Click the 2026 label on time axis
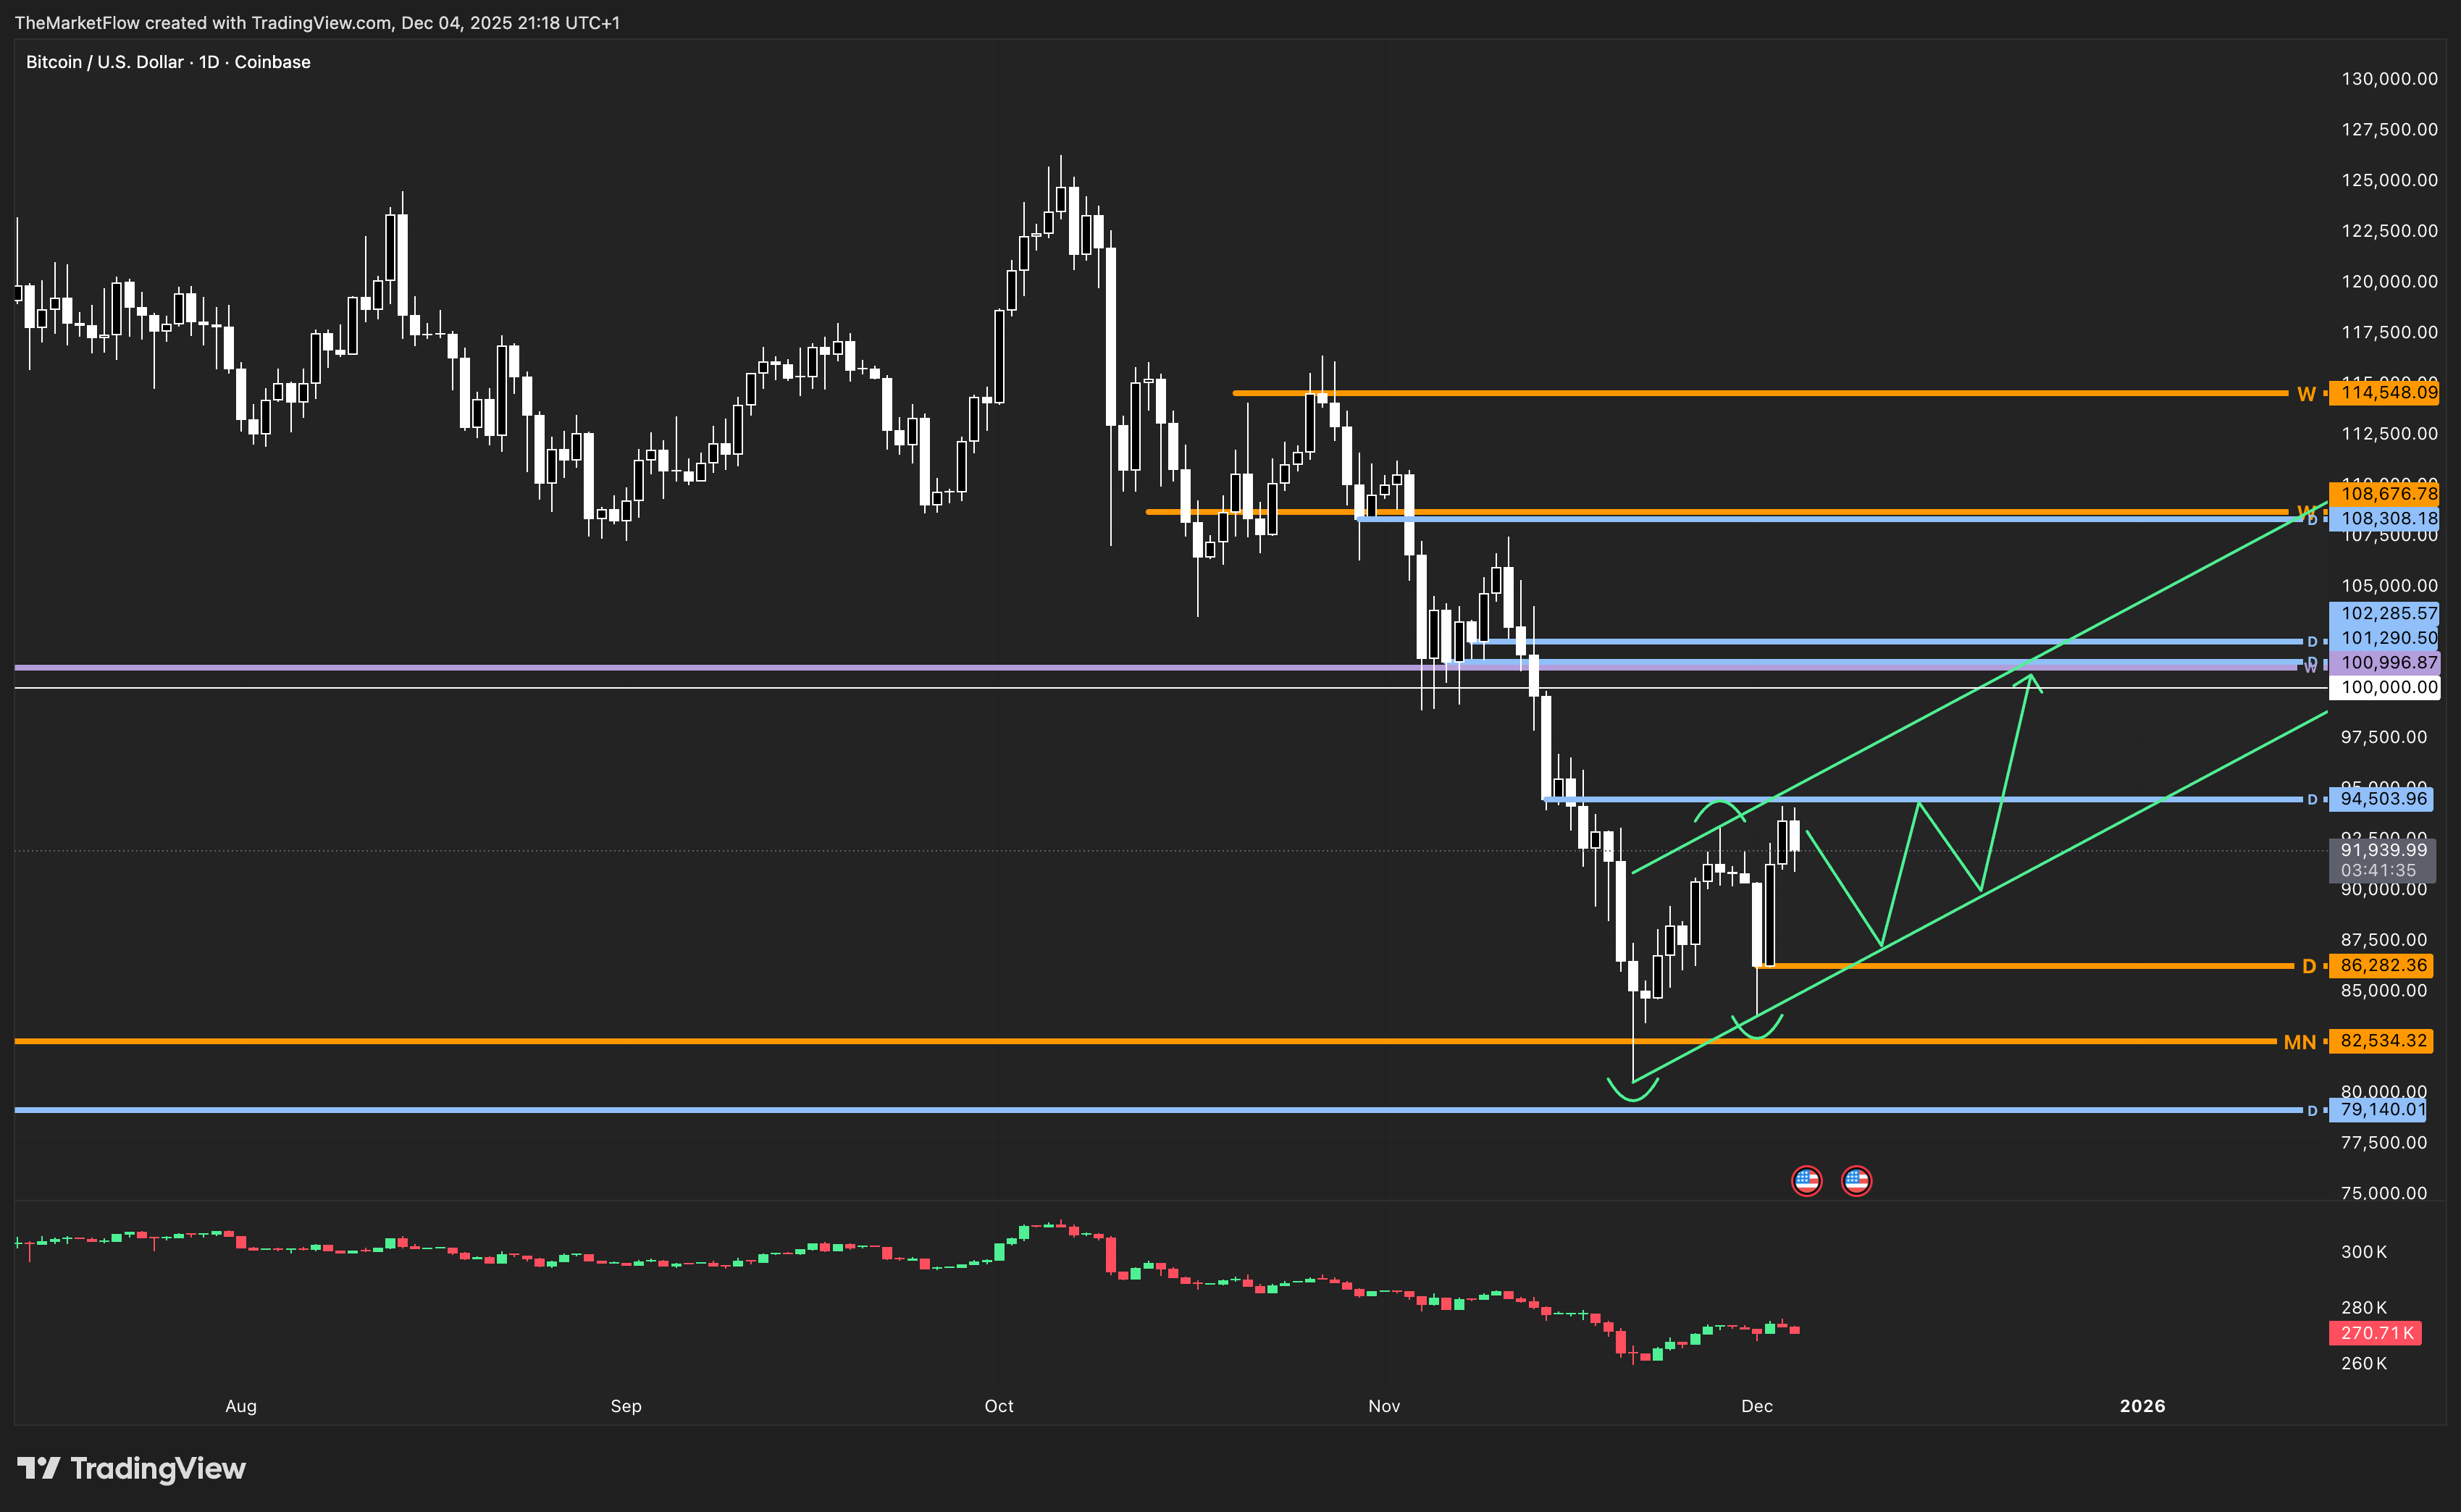The image size is (2461, 1512). (x=2142, y=1406)
